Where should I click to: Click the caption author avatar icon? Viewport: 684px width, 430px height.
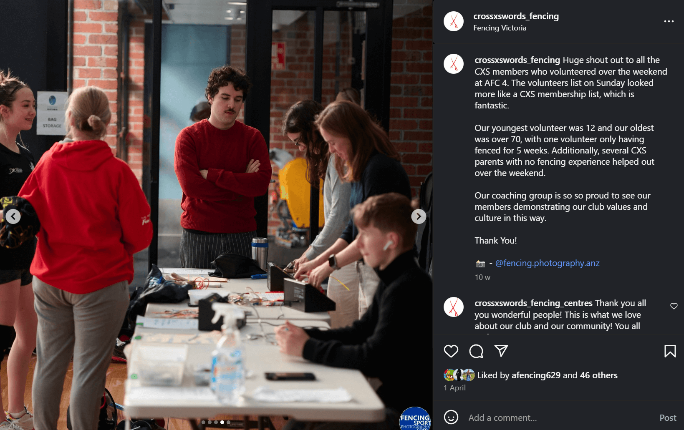454,64
